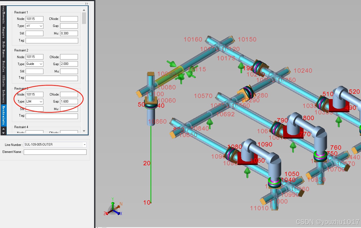Click the Restraint 3 Tag field
The image size is (361, 228).
52,116
